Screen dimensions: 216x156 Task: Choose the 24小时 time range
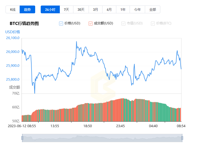pos(50,9)
